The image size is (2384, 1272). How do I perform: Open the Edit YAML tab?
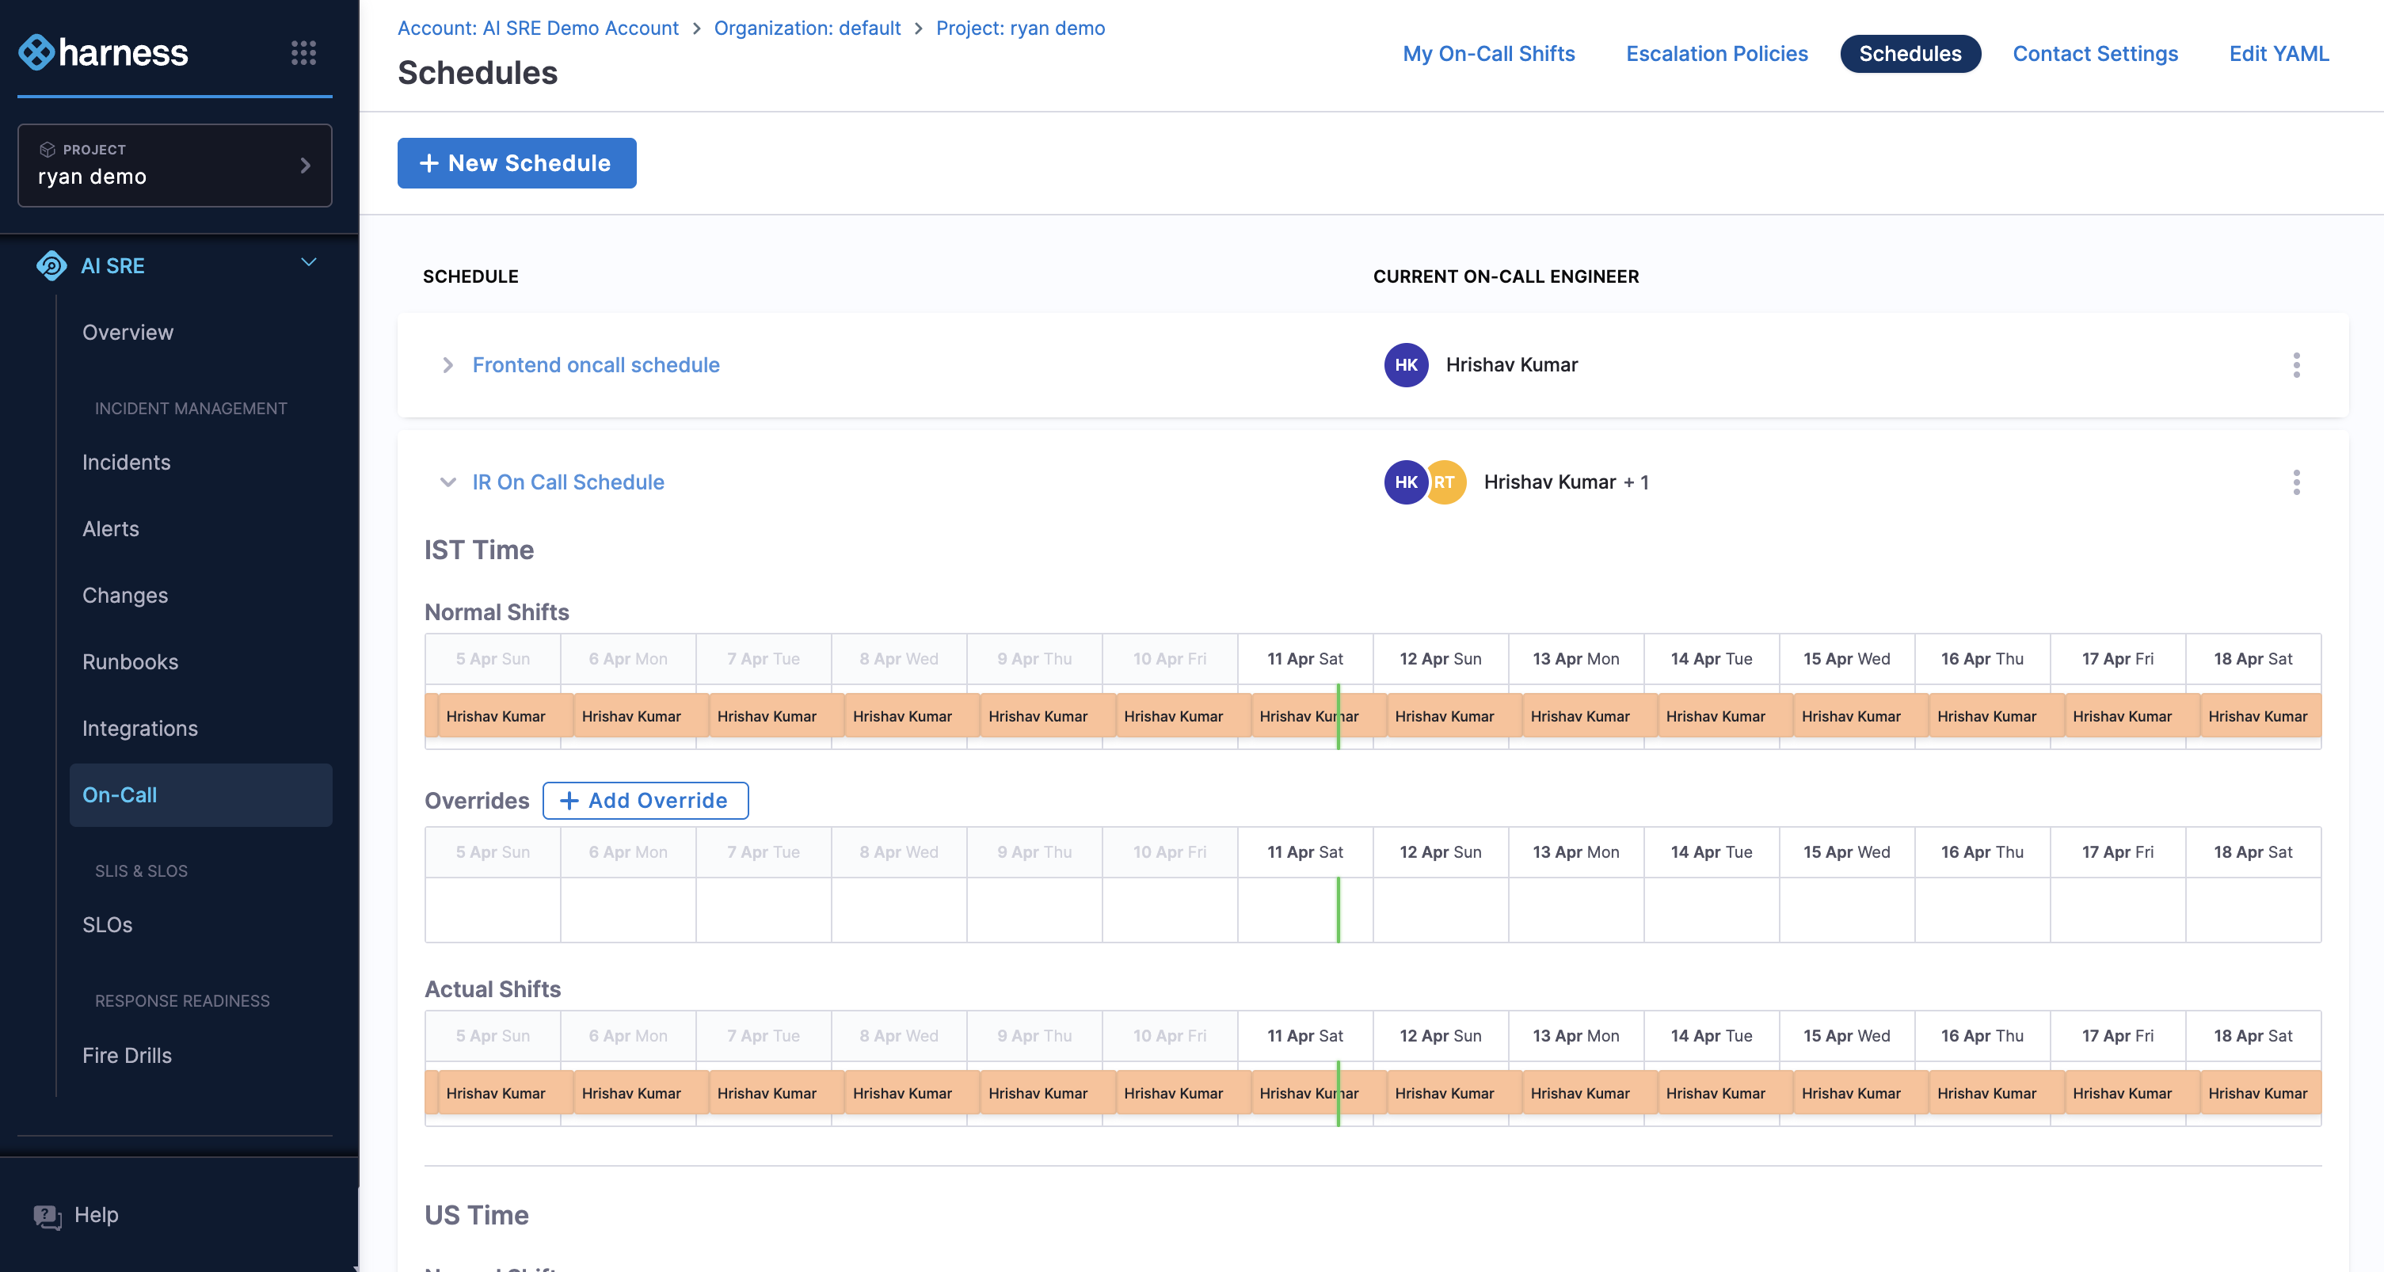(2279, 54)
